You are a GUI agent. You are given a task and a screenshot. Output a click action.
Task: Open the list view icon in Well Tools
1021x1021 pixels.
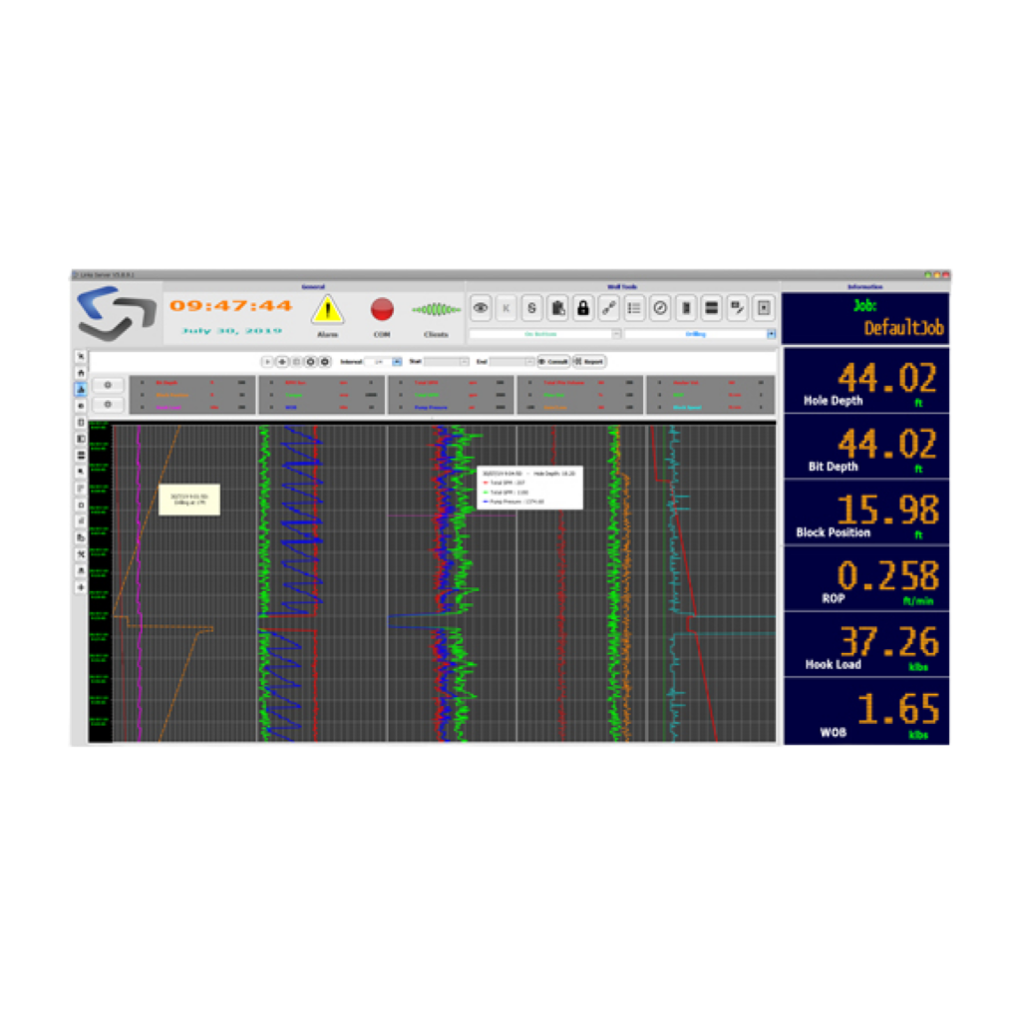point(635,308)
